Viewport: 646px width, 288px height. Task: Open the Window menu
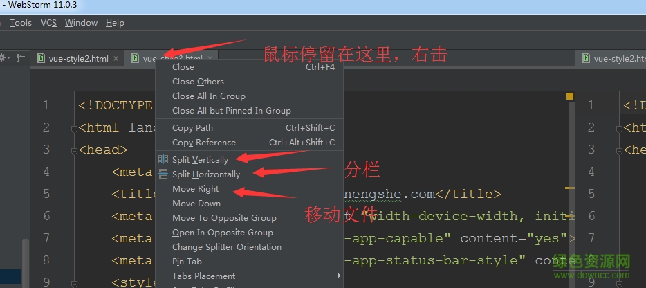(81, 23)
